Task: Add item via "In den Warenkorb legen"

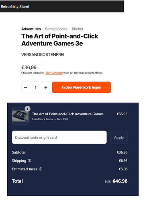Action: (x=82, y=87)
